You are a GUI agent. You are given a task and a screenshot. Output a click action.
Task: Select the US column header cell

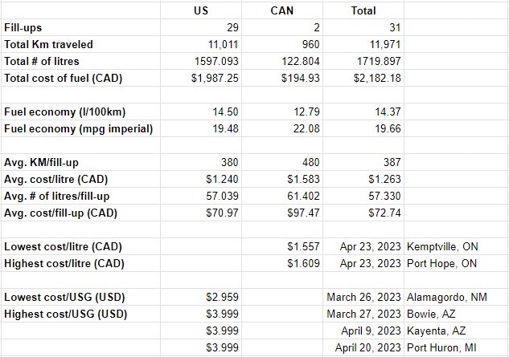click(x=200, y=10)
